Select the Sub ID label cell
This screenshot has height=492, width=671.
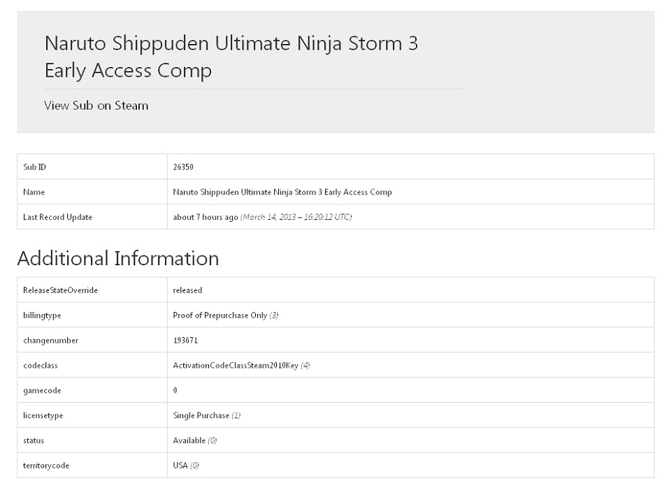click(x=92, y=167)
